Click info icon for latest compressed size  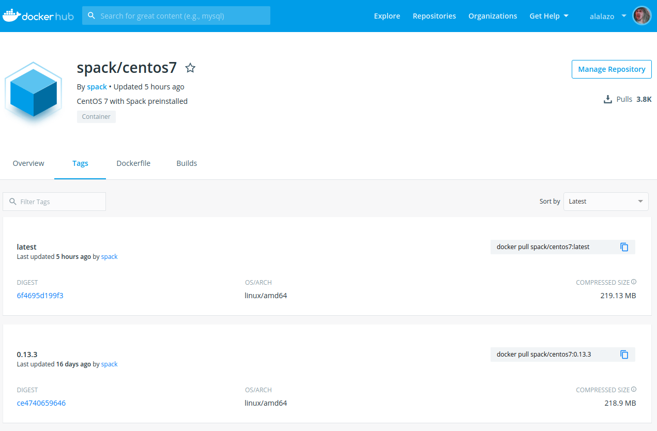pyautogui.click(x=634, y=282)
